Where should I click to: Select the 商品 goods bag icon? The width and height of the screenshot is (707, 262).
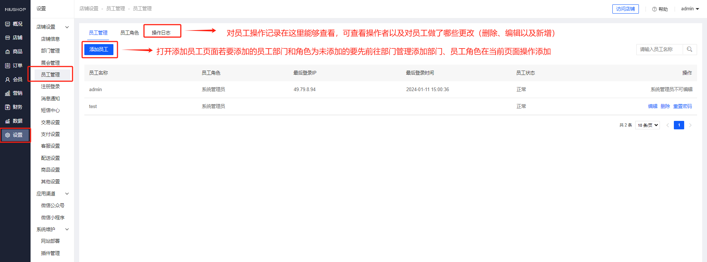7,52
